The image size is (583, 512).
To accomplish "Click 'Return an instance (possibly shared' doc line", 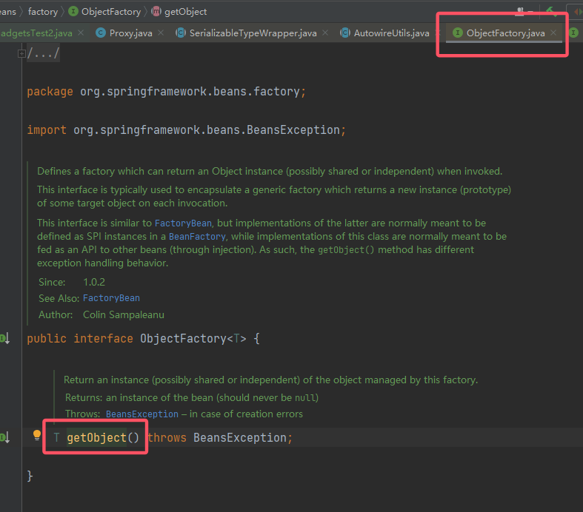I will tap(270, 380).
